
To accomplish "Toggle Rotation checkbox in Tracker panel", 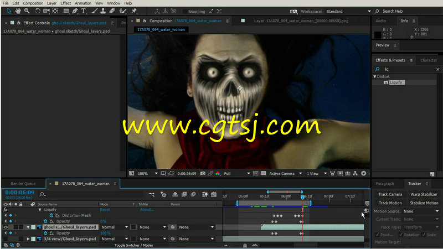I will (400, 235).
